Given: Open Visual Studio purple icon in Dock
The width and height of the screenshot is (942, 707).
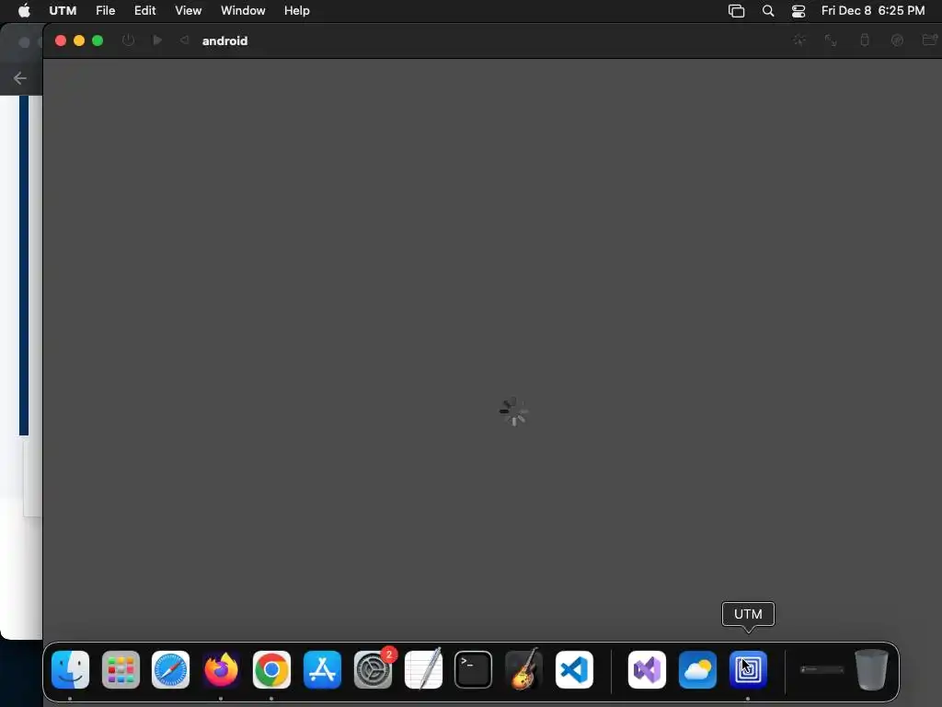Looking at the screenshot, I should click(647, 669).
